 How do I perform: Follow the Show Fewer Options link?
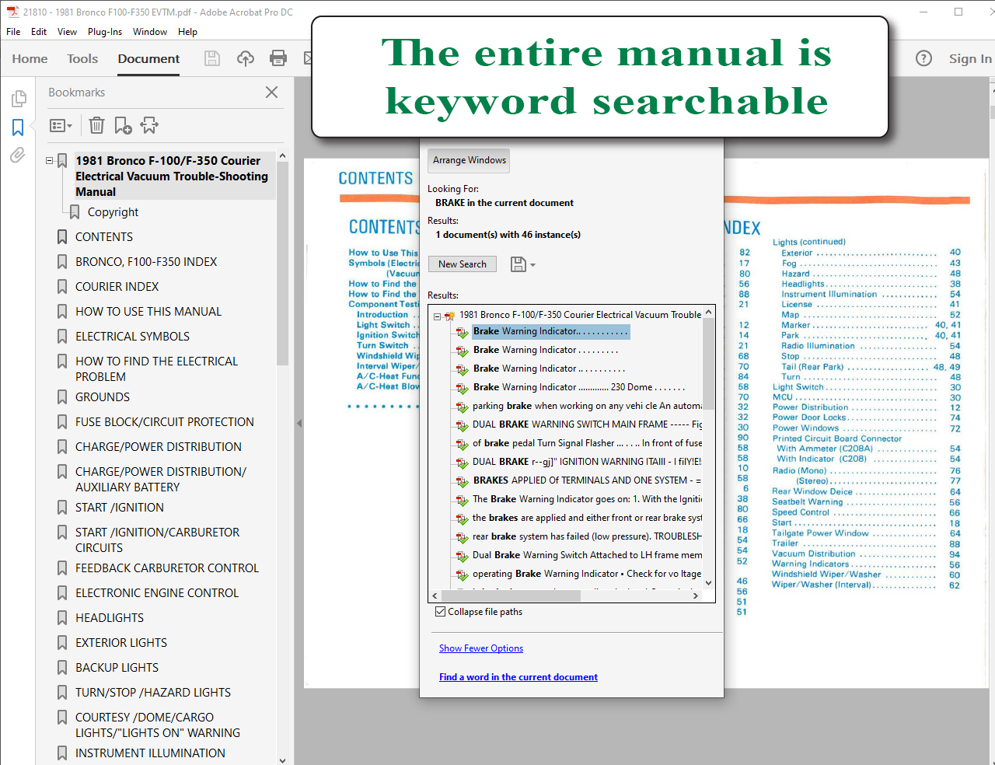[481, 648]
